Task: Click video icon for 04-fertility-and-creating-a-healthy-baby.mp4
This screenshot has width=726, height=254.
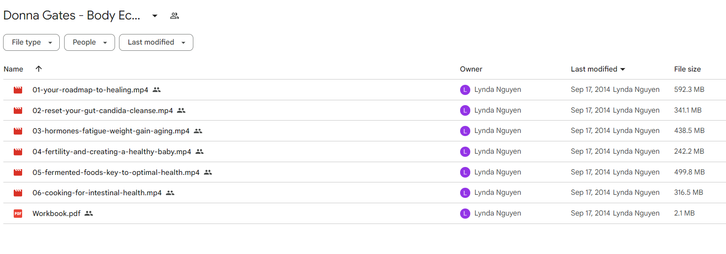Action: point(18,152)
